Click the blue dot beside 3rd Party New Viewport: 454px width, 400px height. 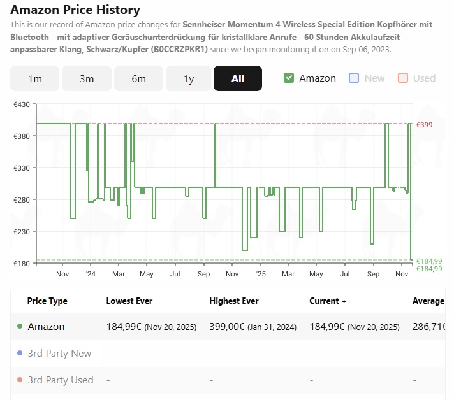[20, 353]
